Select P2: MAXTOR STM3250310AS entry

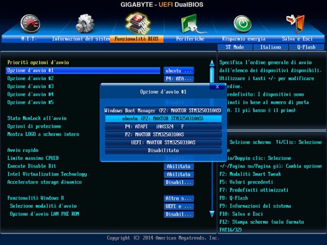163,134
